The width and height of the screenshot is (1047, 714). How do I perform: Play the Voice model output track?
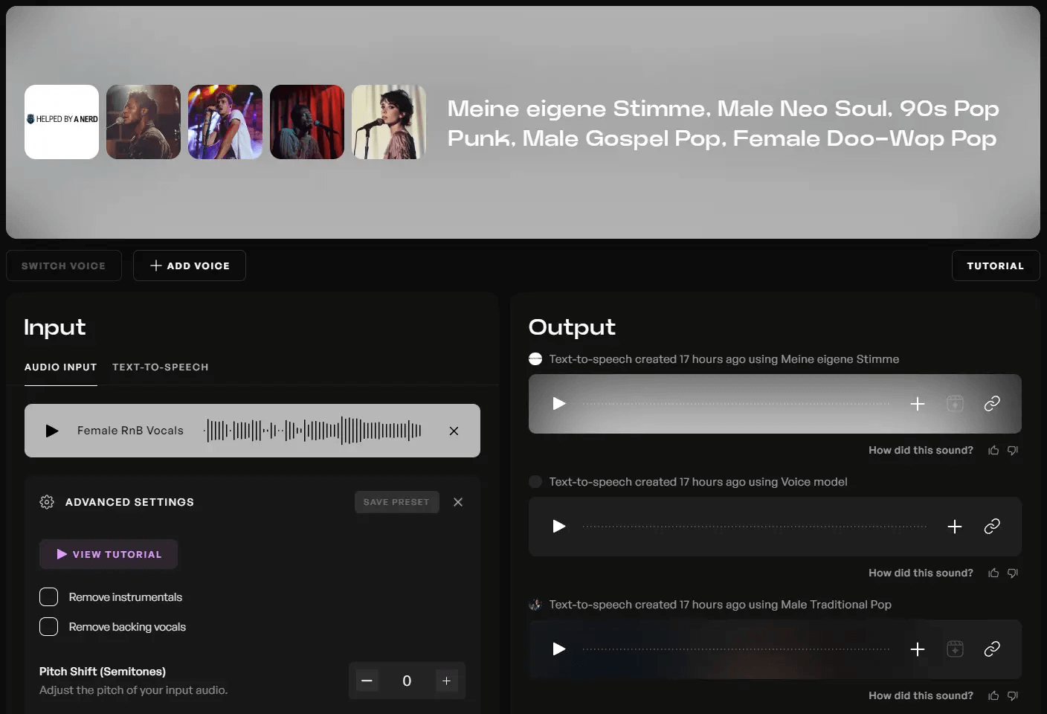(559, 527)
